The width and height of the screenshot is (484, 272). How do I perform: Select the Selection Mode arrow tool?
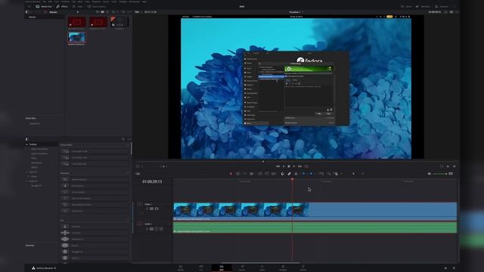(x=231, y=174)
